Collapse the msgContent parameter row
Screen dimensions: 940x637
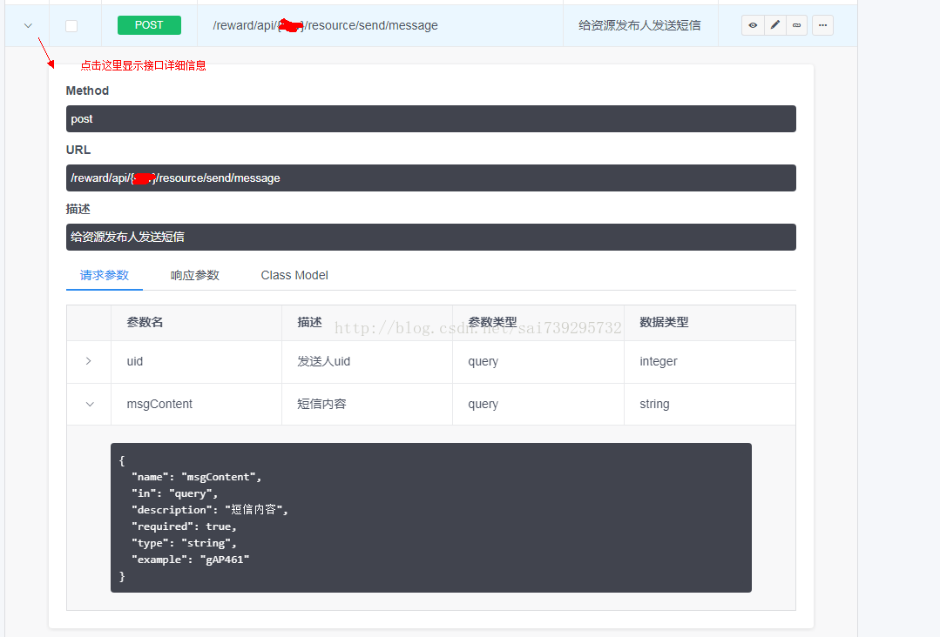90,404
